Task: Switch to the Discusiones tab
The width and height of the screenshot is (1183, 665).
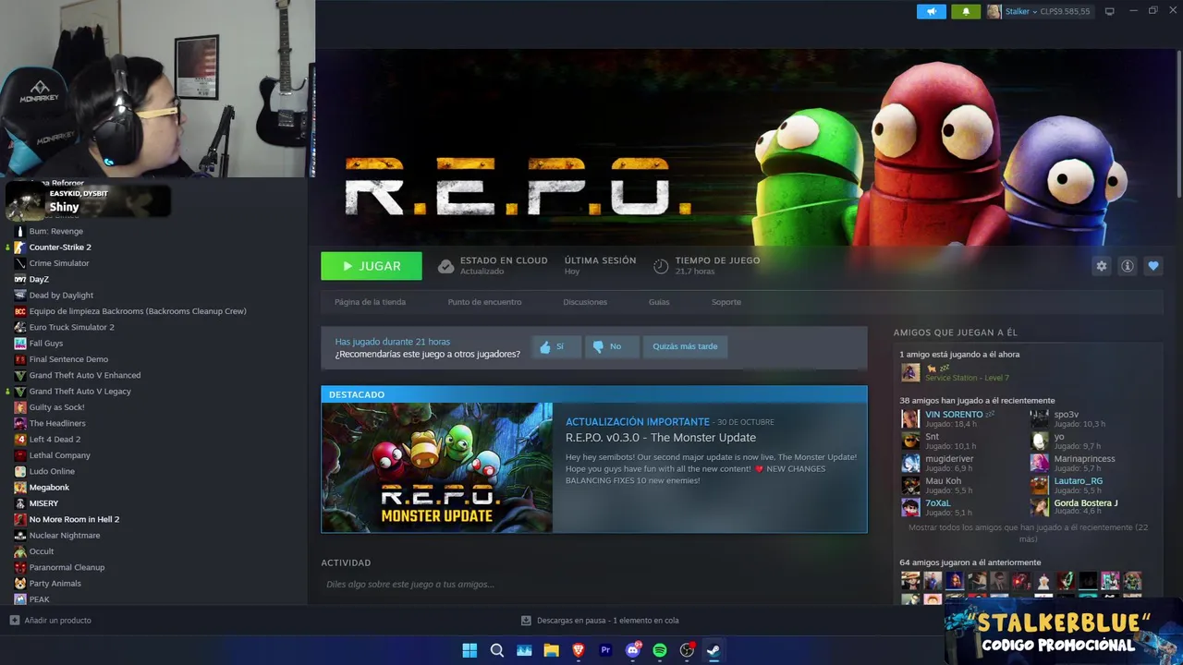Action: pyautogui.click(x=585, y=302)
